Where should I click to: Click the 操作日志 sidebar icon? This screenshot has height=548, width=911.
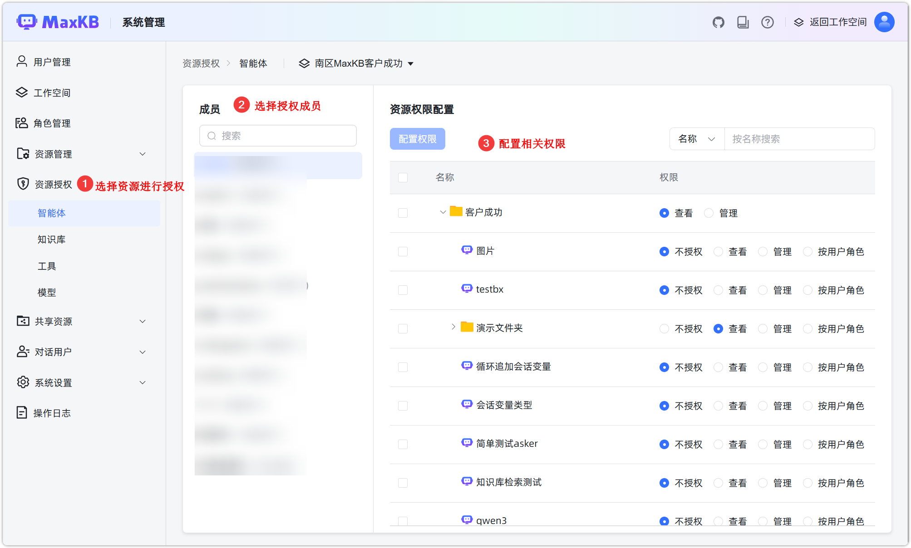coord(22,412)
